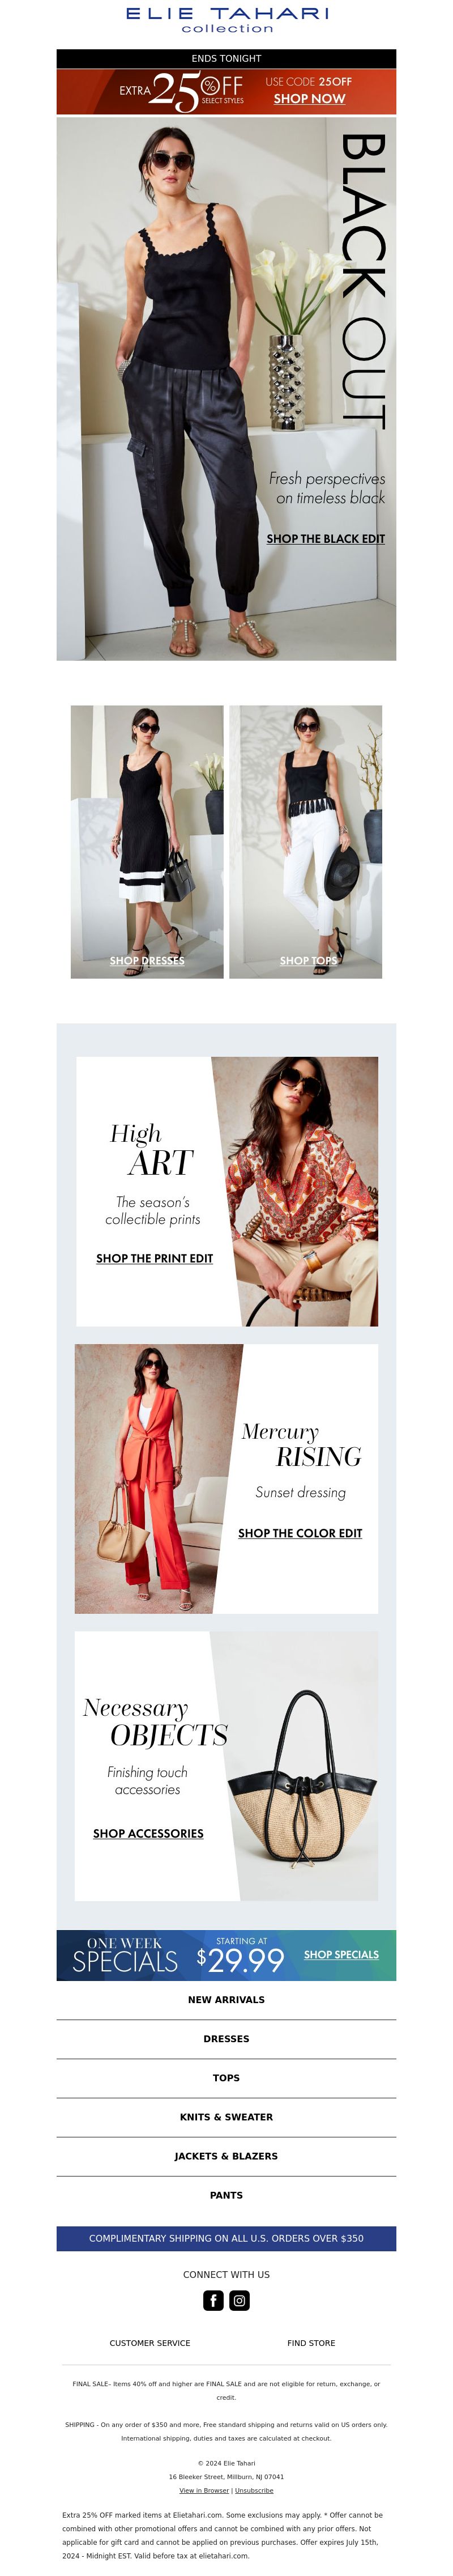Click the SHOP TOPS image
Image resolution: width=453 pixels, height=2576 pixels.
[306, 842]
